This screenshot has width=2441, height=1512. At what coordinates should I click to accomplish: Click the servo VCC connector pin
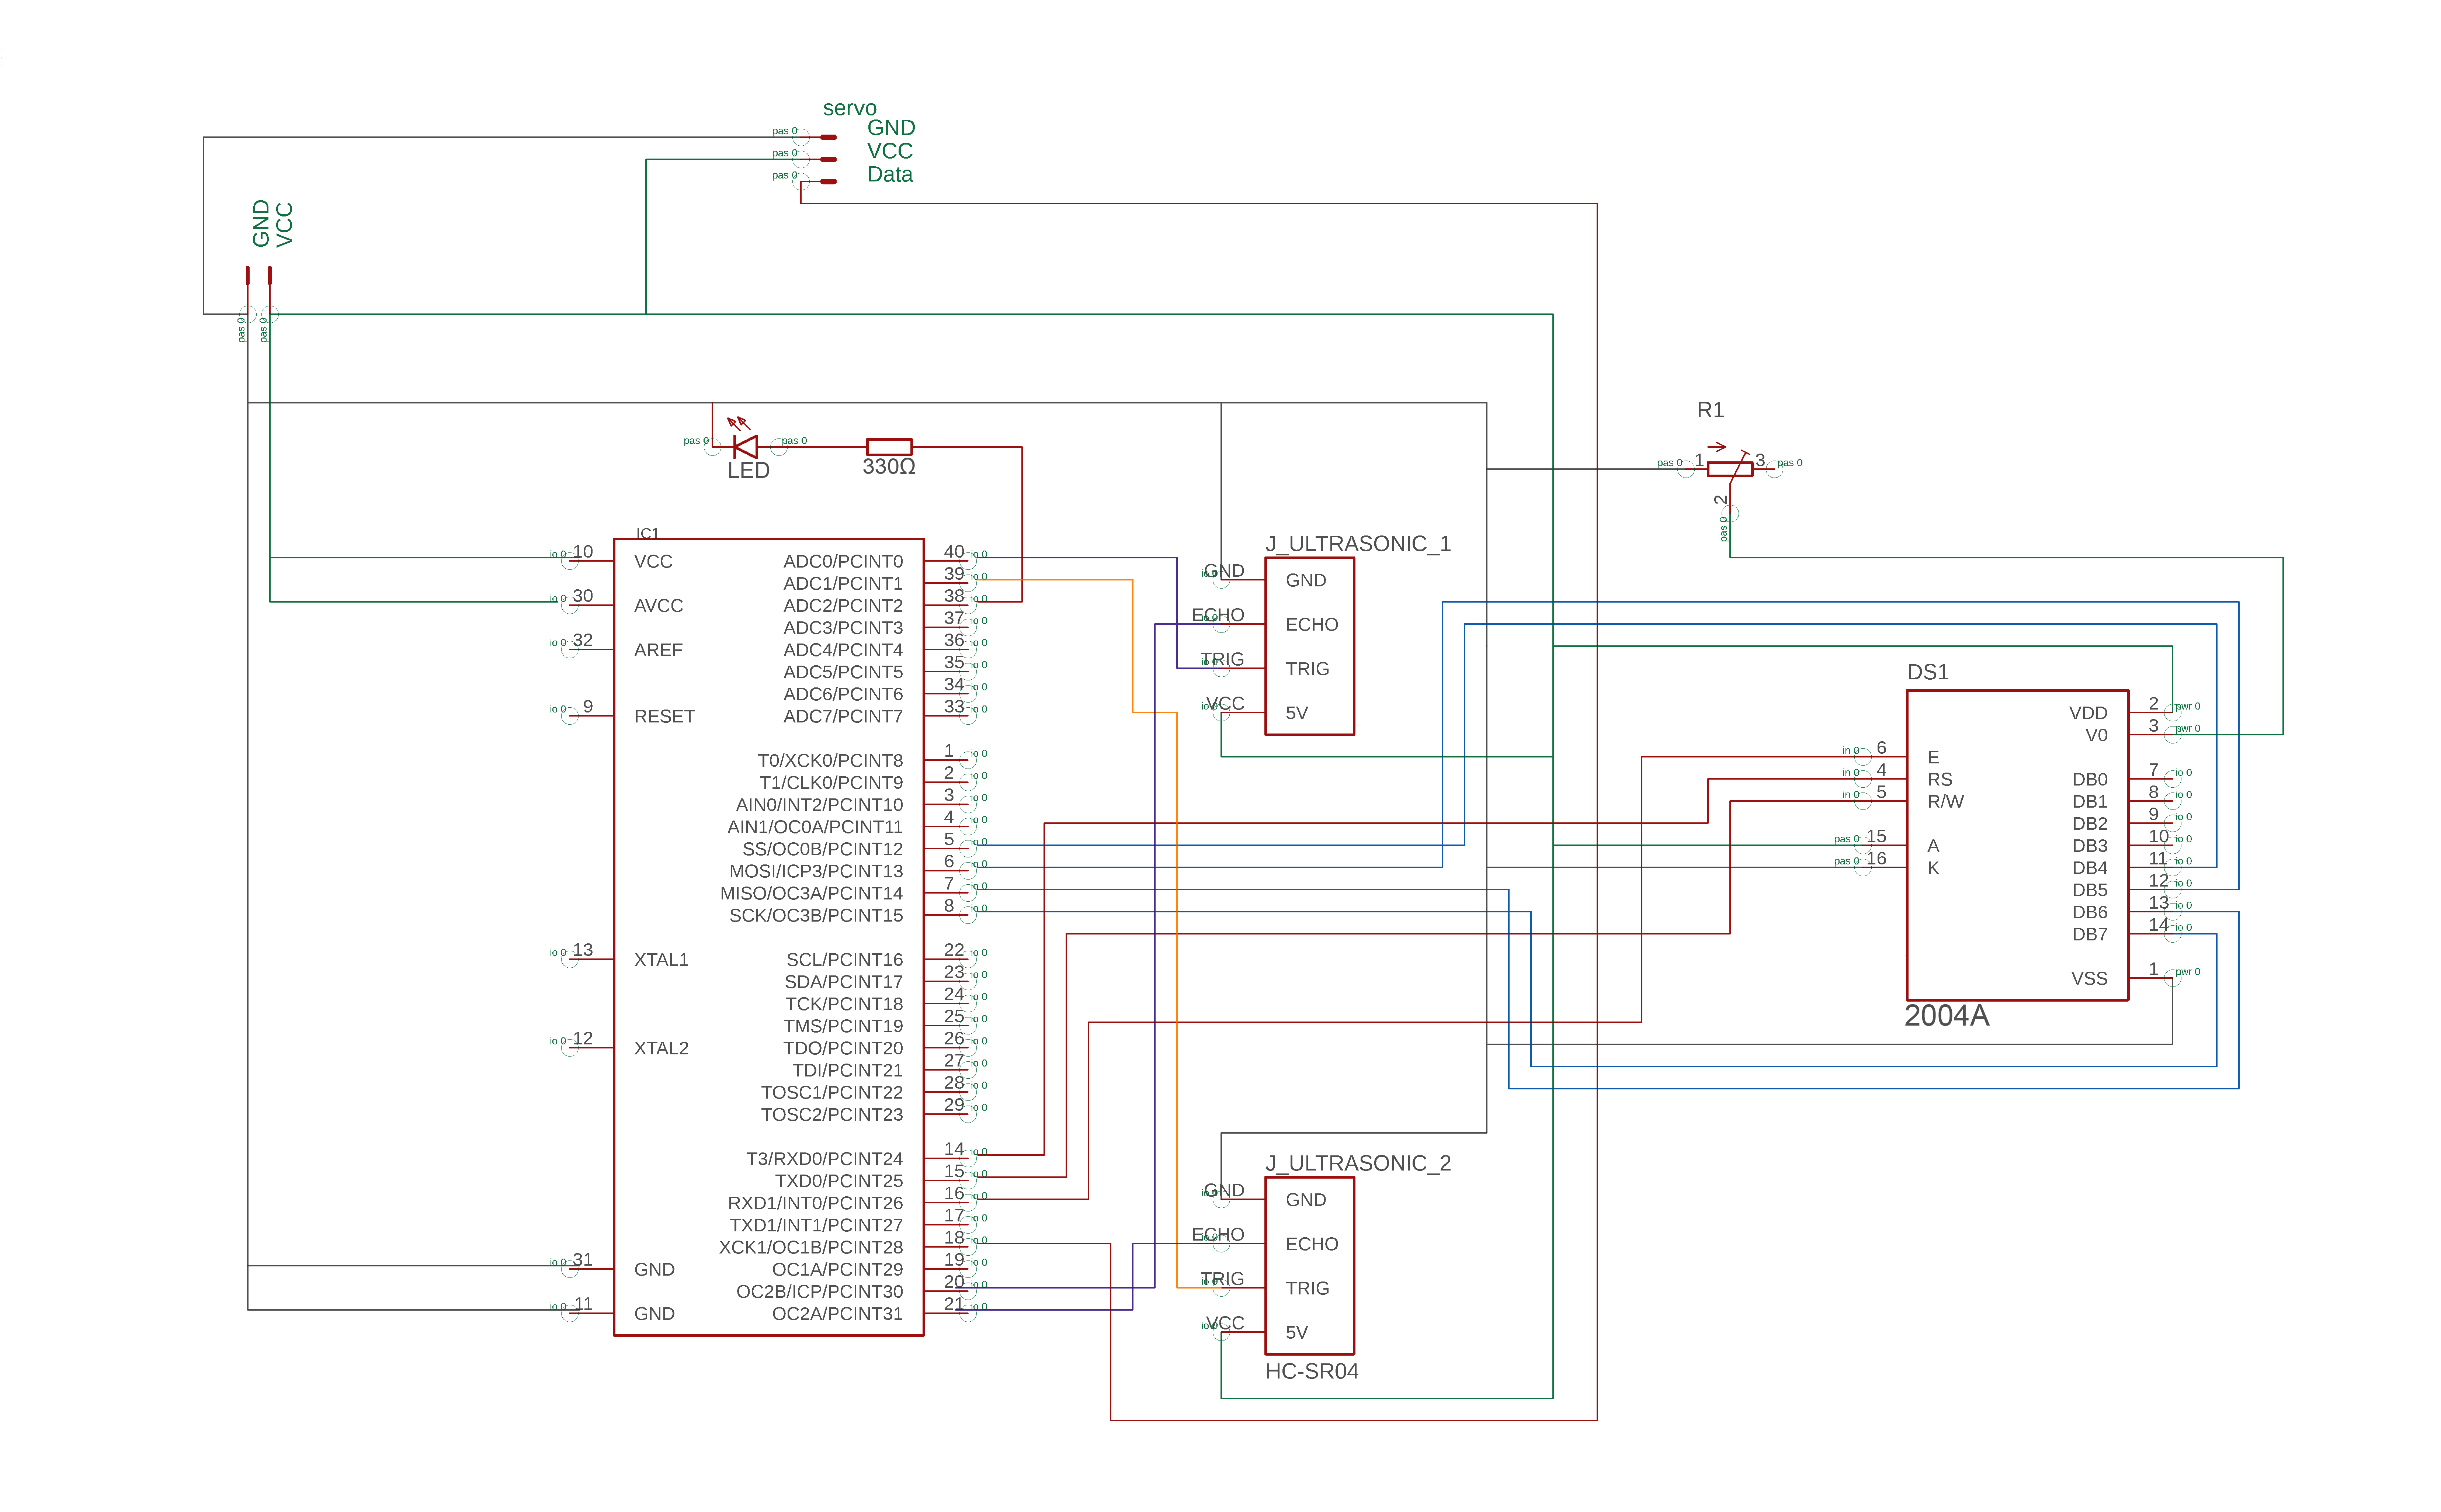click(829, 159)
